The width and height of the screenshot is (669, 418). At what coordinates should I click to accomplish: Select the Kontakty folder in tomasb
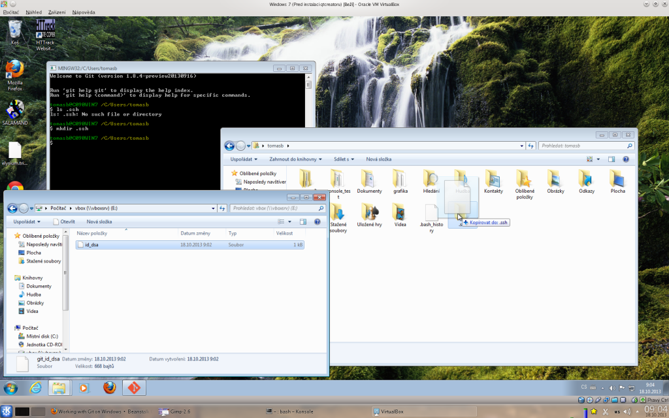[493, 182]
